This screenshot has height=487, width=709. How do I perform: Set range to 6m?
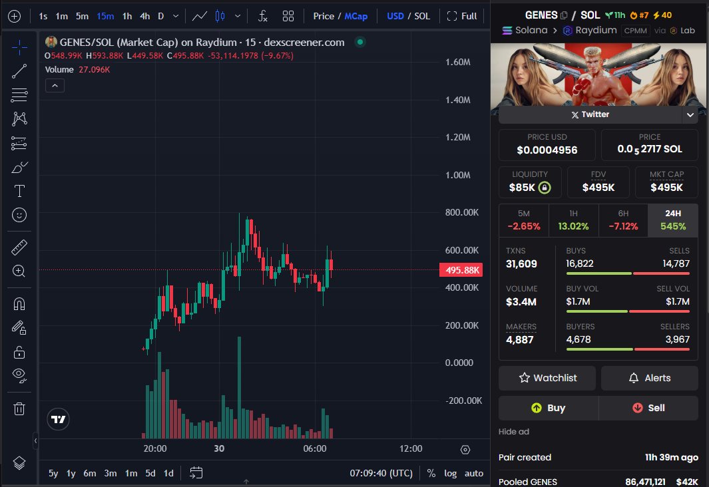(x=89, y=473)
